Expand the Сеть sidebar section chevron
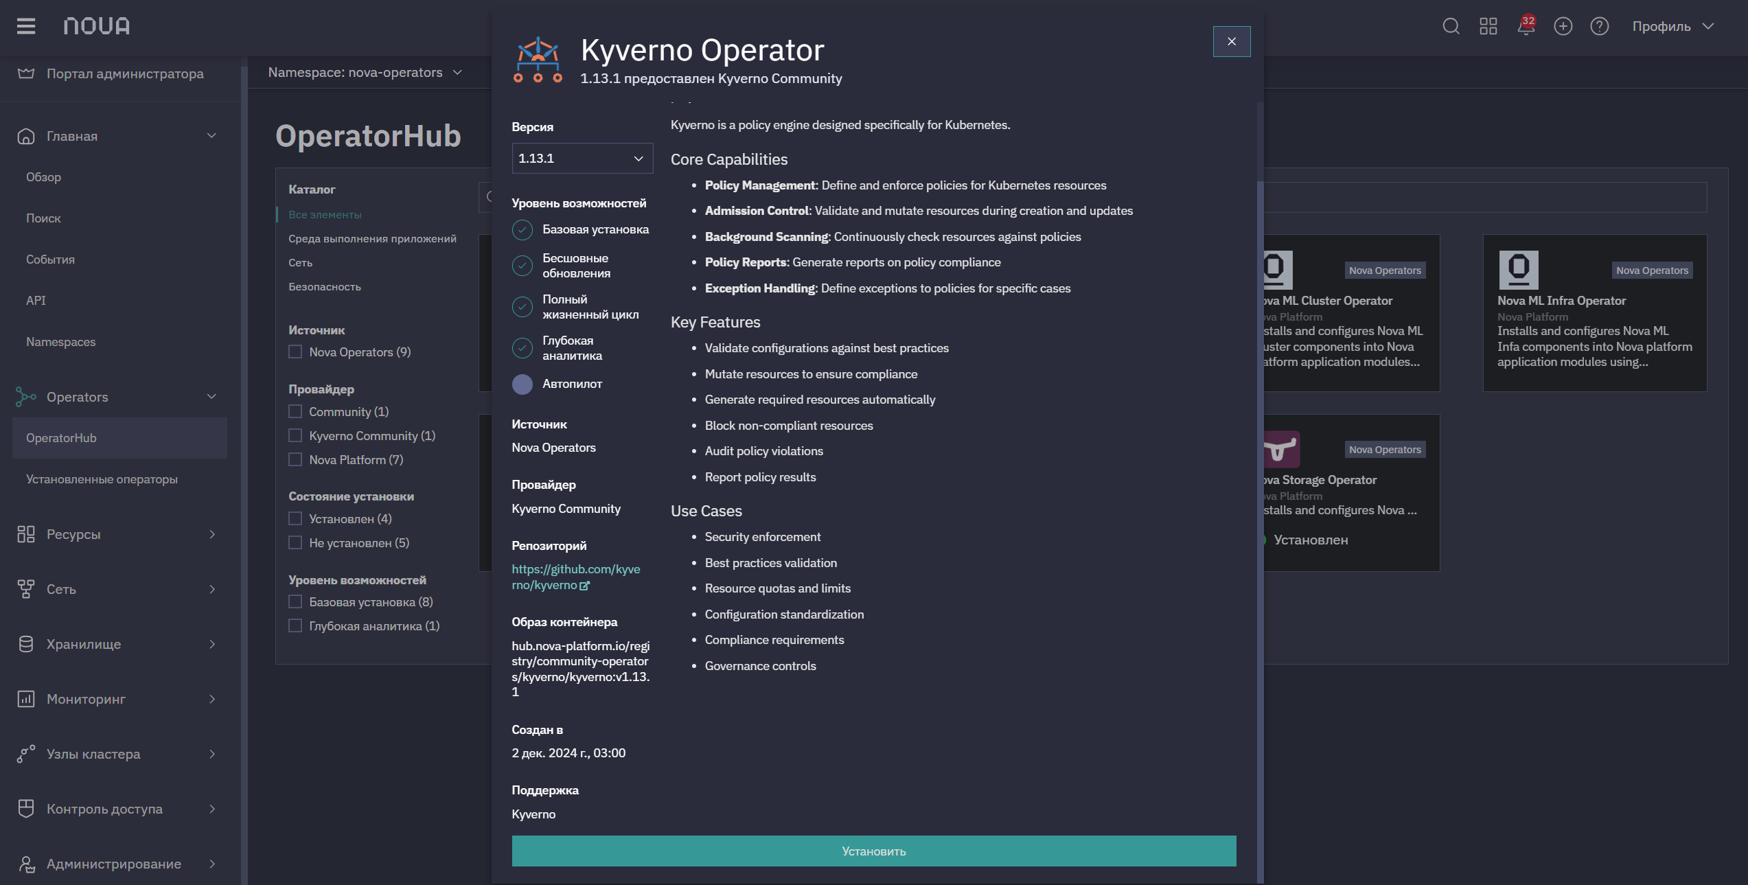This screenshot has width=1748, height=885. click(x=211, y=589)
